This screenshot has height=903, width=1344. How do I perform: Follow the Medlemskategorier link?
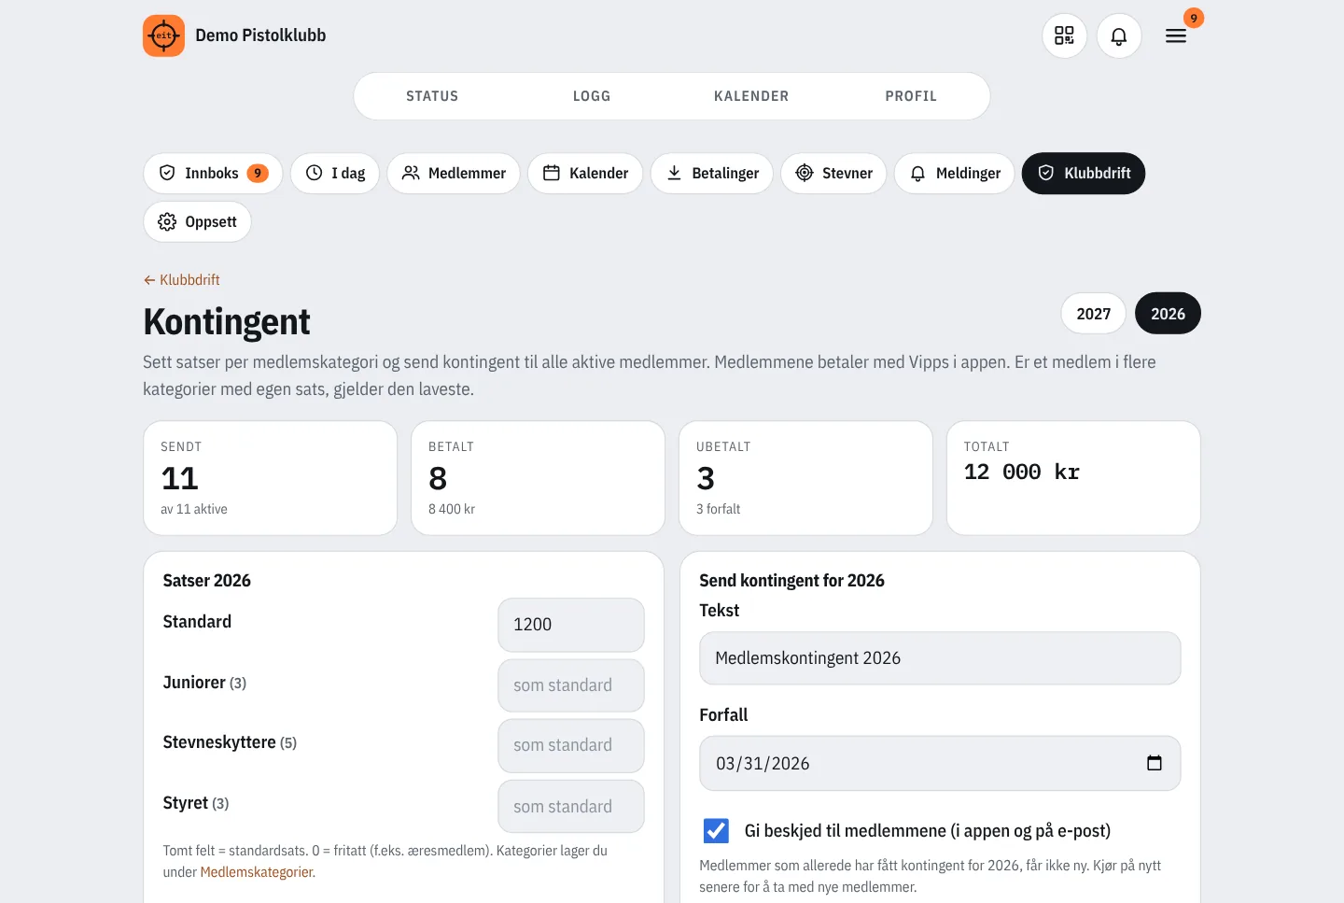click(258, 872)
